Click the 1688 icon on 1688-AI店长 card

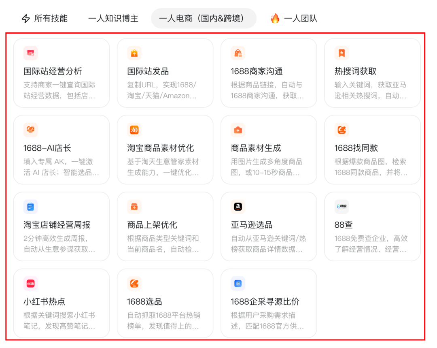coord(30,130)
